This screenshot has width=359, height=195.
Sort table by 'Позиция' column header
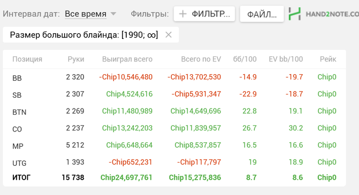coord(27,59)
